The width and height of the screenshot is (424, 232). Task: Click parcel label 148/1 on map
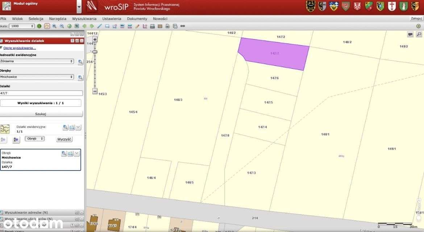325,135
